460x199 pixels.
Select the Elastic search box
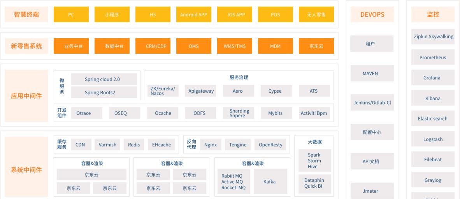(432, 118)
